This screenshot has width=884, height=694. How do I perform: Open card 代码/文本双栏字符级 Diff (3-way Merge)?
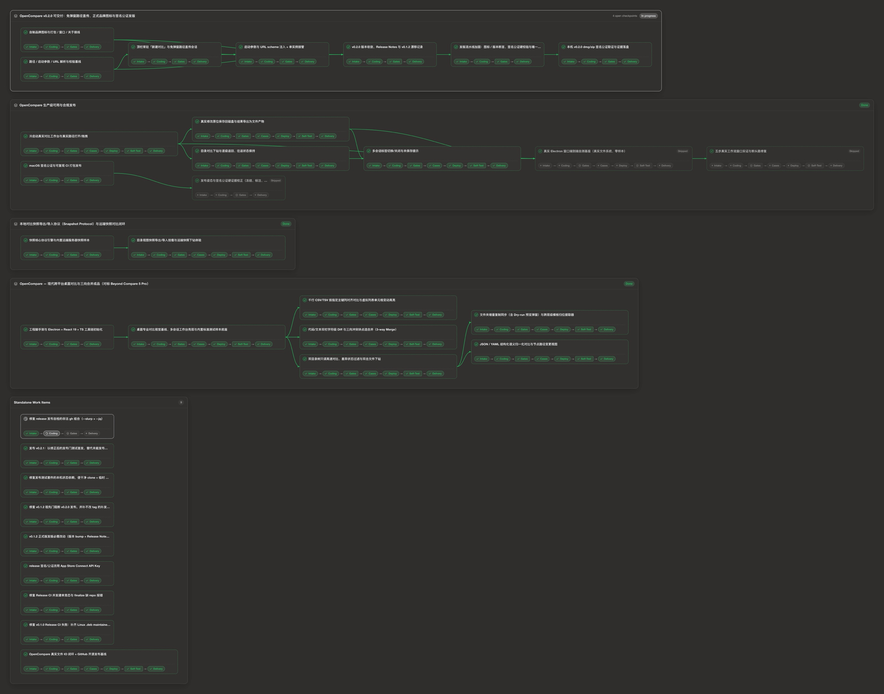[x=378, y=337]
